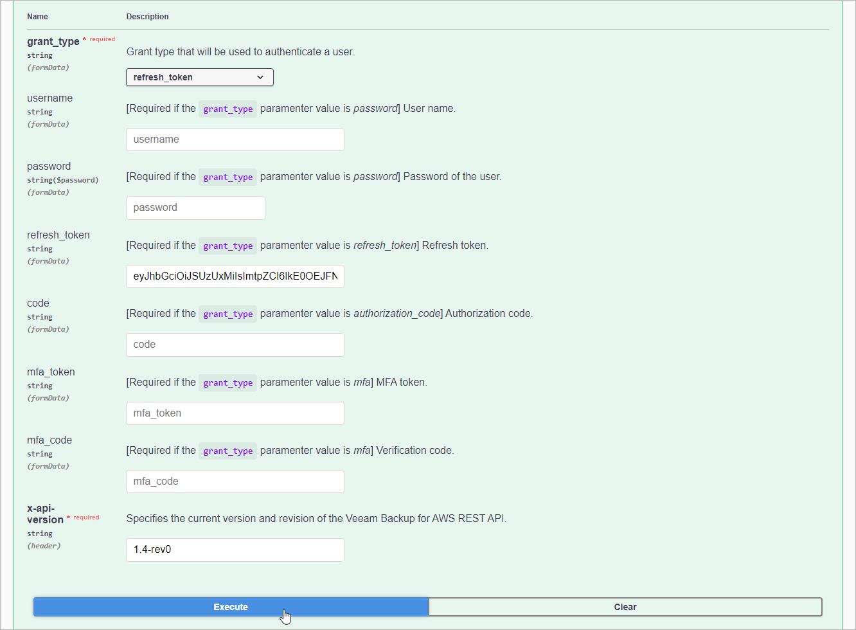Click the dropdown chevron next to refresh_token
The width and height of the screenshot is (856, 630).
pyautogui.click(x=261, y=76)
